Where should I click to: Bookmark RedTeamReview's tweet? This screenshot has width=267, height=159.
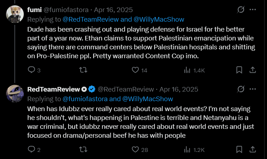click(x=239, y=149)
